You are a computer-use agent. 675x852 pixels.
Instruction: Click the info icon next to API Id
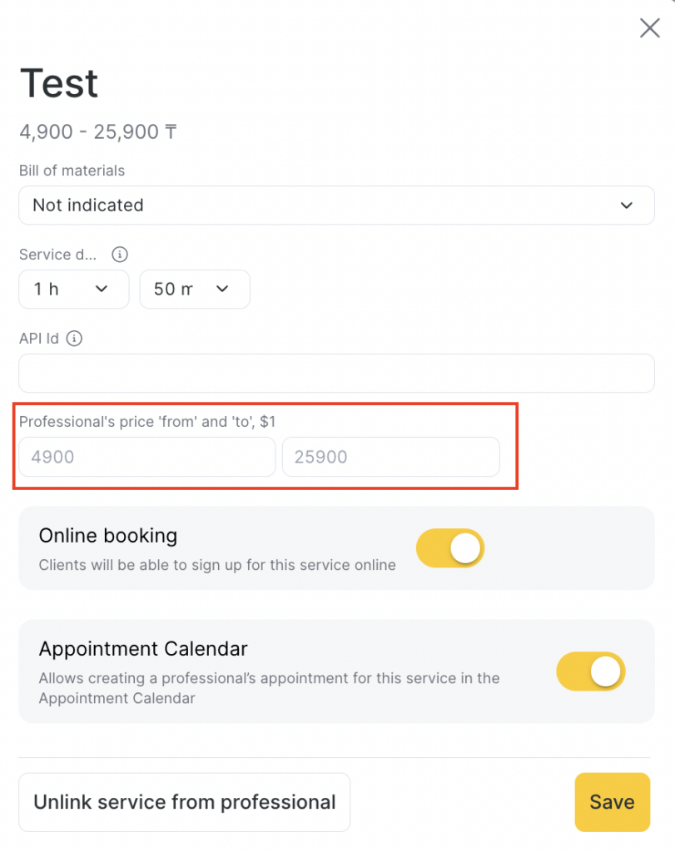click(x=74, y=339)
